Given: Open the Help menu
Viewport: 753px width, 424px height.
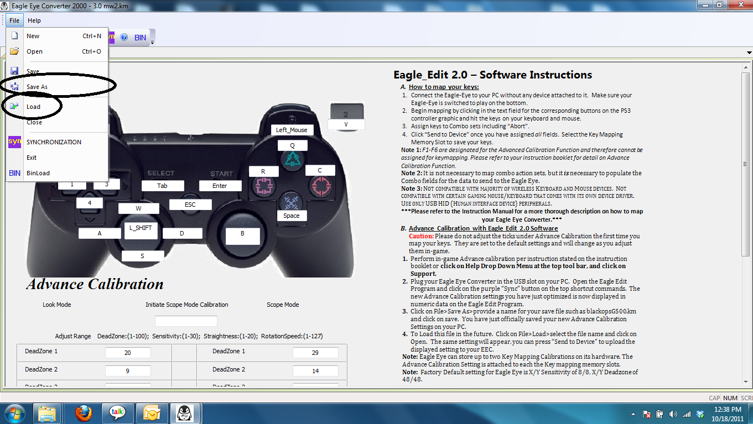Looking at the screenshot, I should click(34, 20).
